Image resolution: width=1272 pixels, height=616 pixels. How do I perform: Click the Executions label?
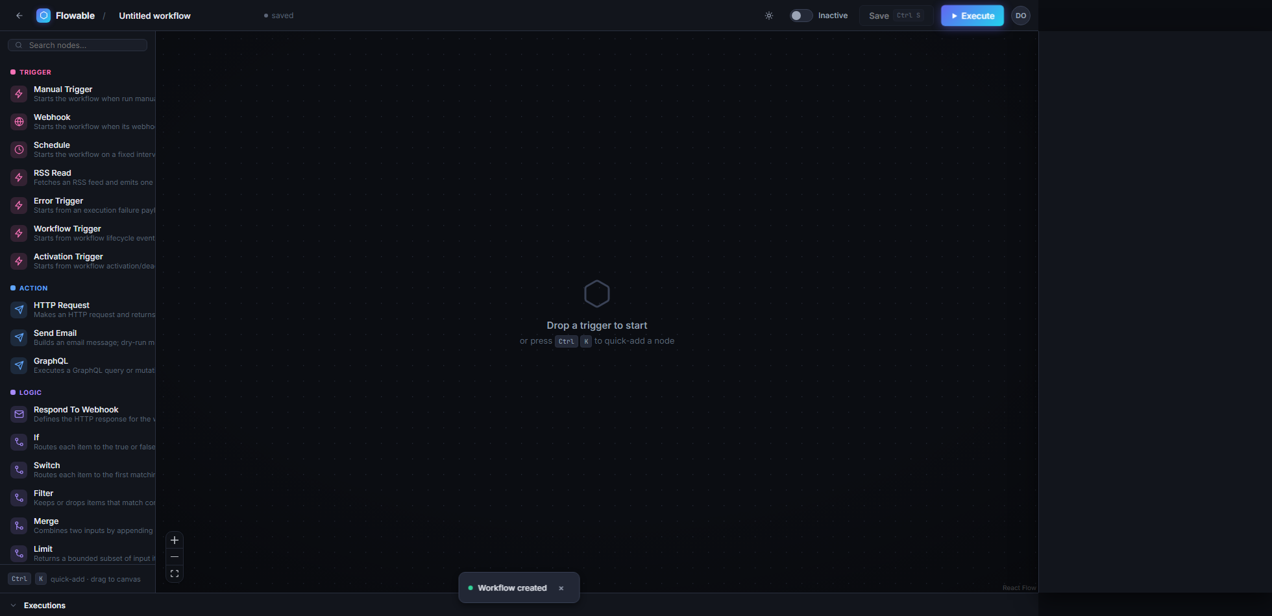pyautogui.click(x=45, y=606)
